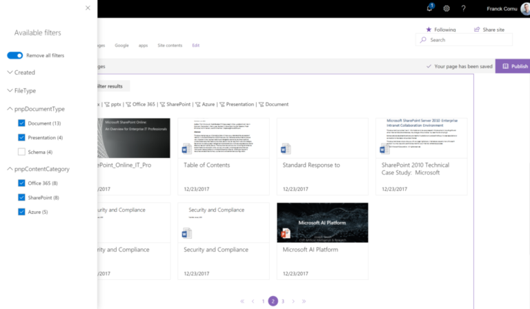Image resolution: width=530 pixels, height=309 pixels.
Task: Go to the next results page arrow
Action: [x=293, y=301]
